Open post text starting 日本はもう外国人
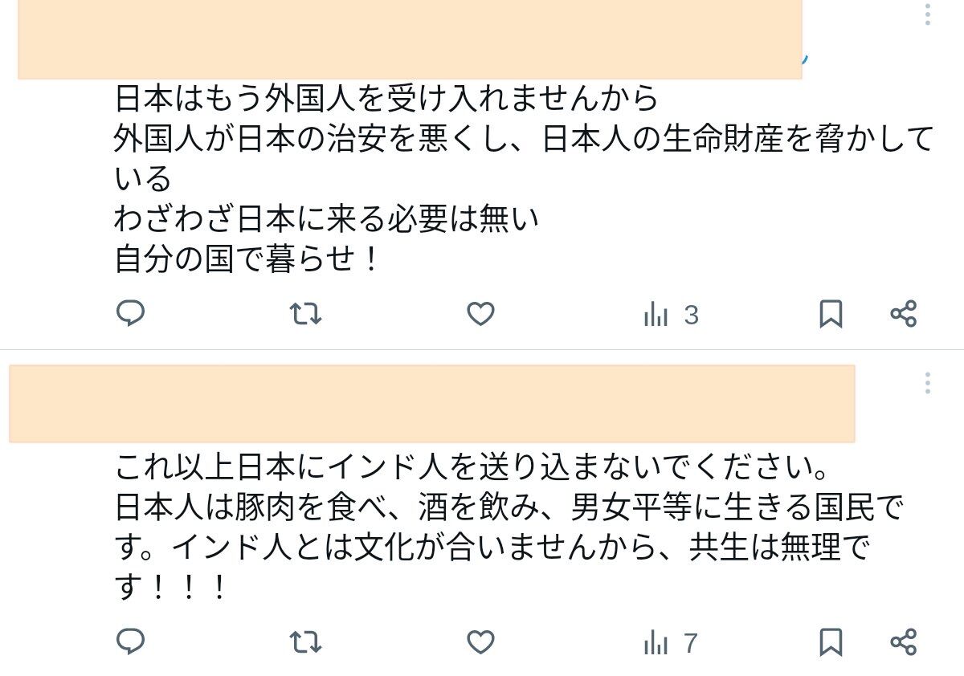 pyautogui.click(x=524, y=178)
